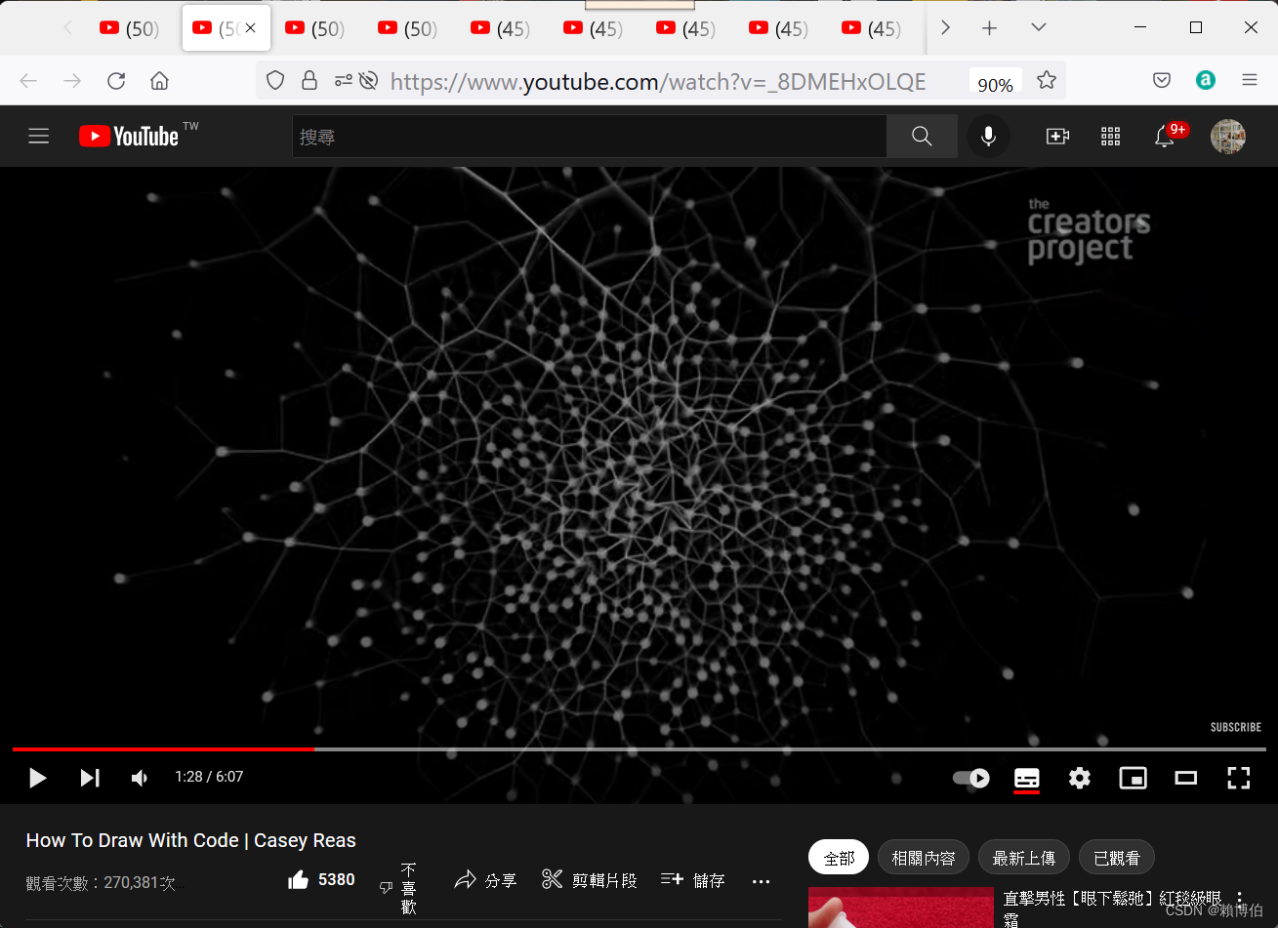
Task: Open the 直擊男性 recommended video title
Action: [x=1112, y=908]
